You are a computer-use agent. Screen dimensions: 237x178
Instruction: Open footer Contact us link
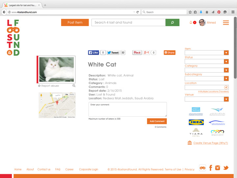click(44, 169)
